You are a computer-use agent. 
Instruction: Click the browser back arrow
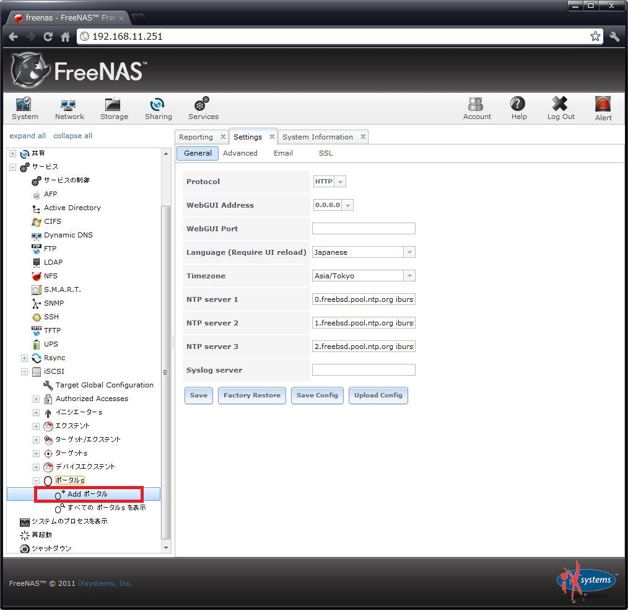[x=13, y=37]
